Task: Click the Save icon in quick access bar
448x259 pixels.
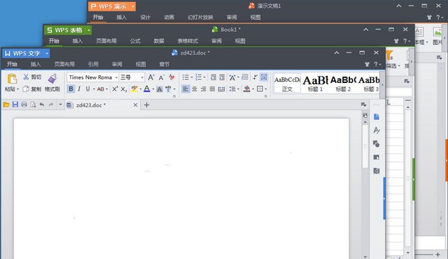Action: tap(15, 105)
